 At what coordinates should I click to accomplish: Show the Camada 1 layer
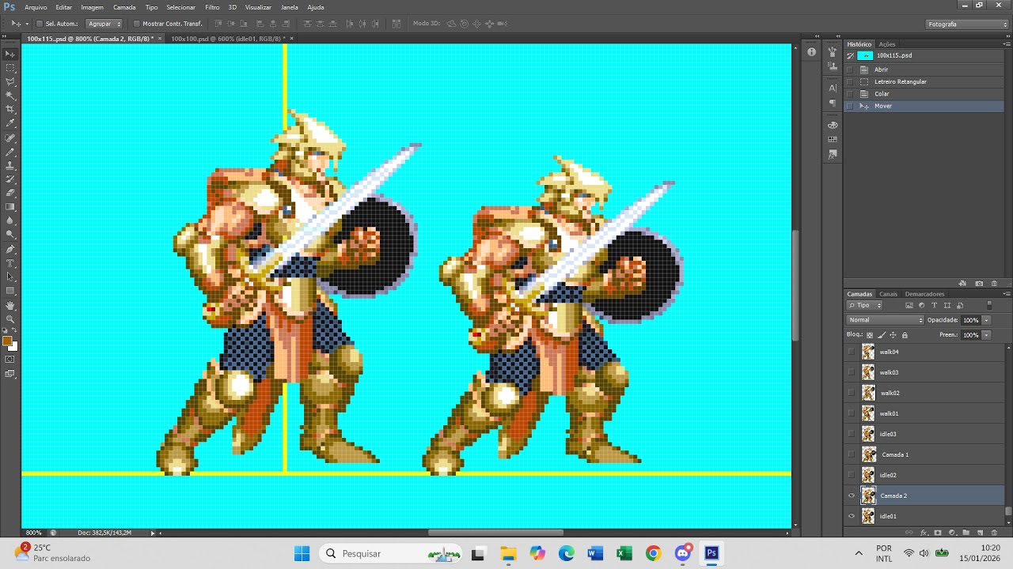coord(852,454)
